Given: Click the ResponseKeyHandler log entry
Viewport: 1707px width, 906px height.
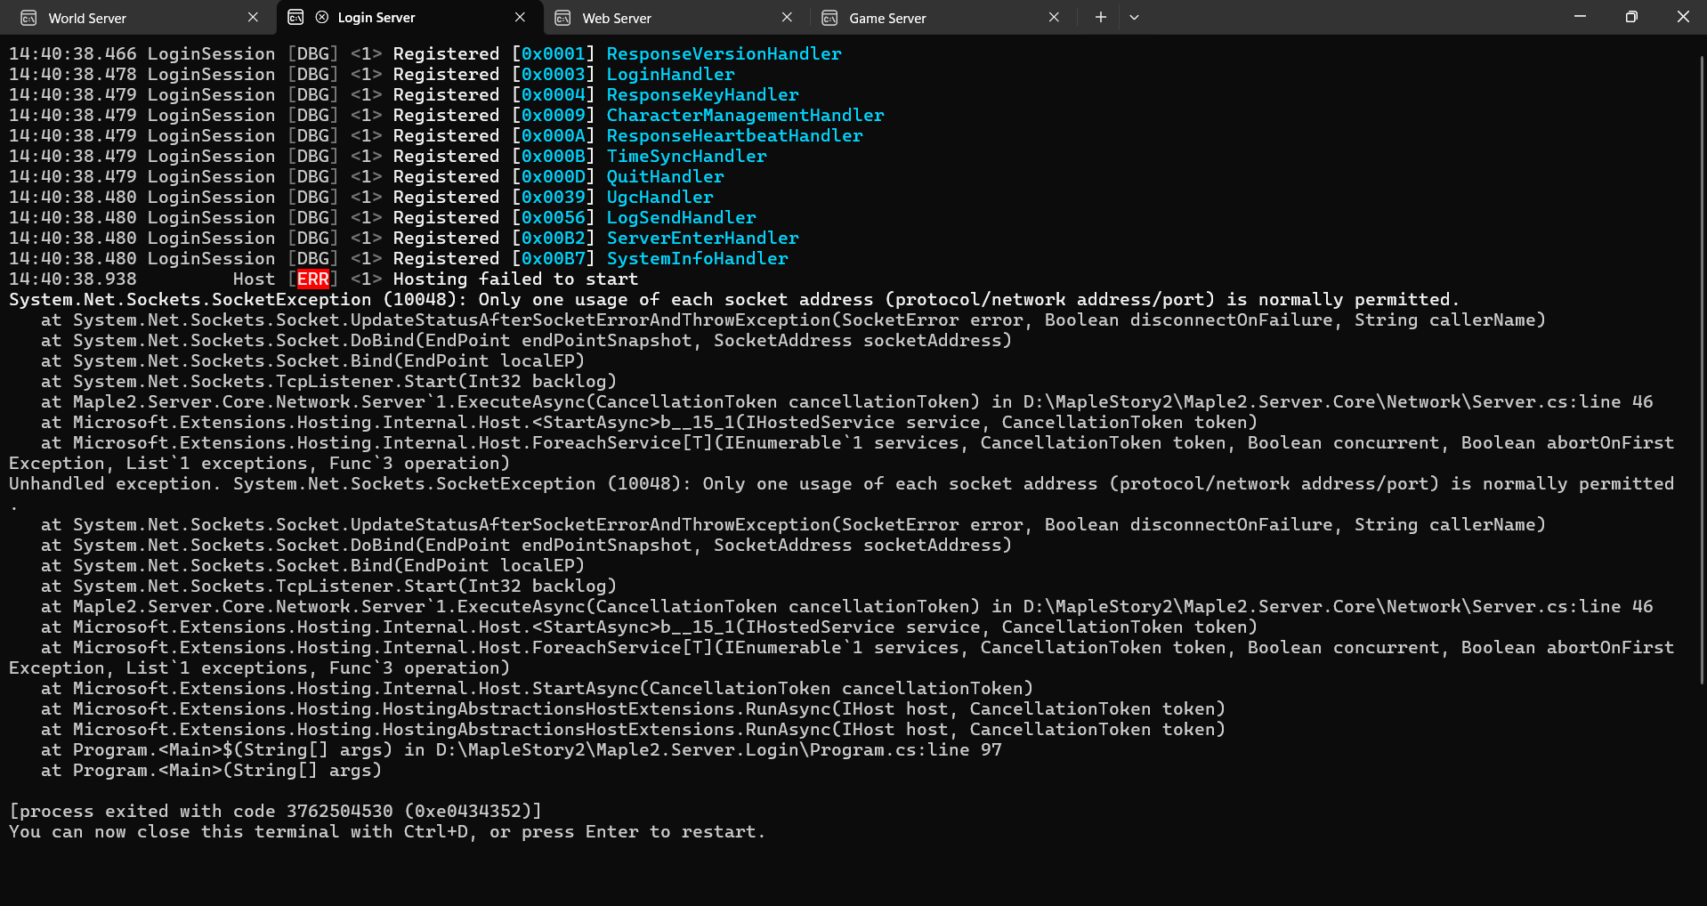Looking at the screenshot, I should click(702, 95).
